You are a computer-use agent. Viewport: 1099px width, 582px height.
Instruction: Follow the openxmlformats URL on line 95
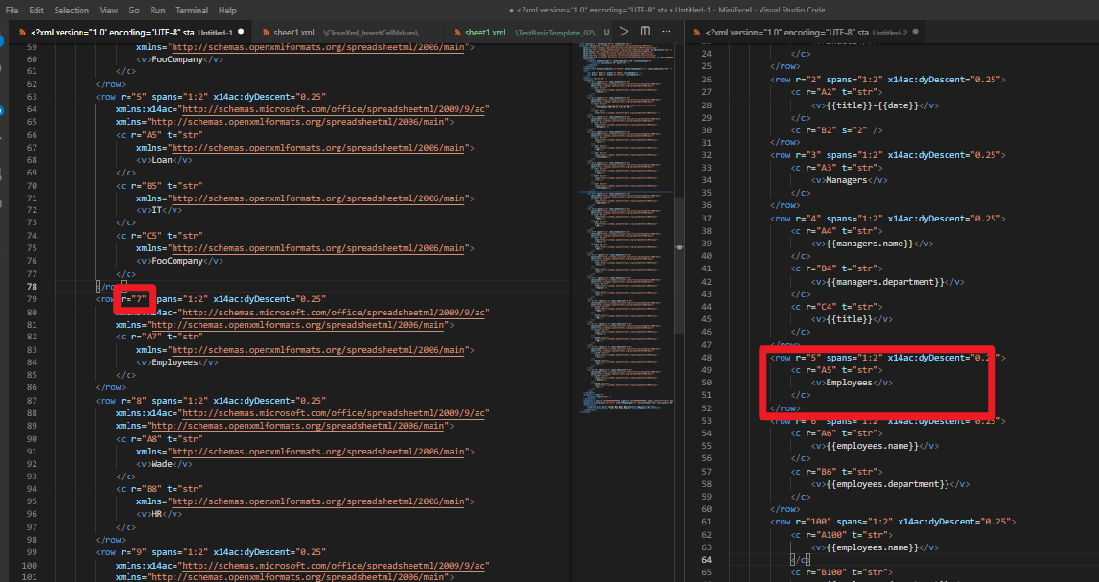tap(317, 501)
